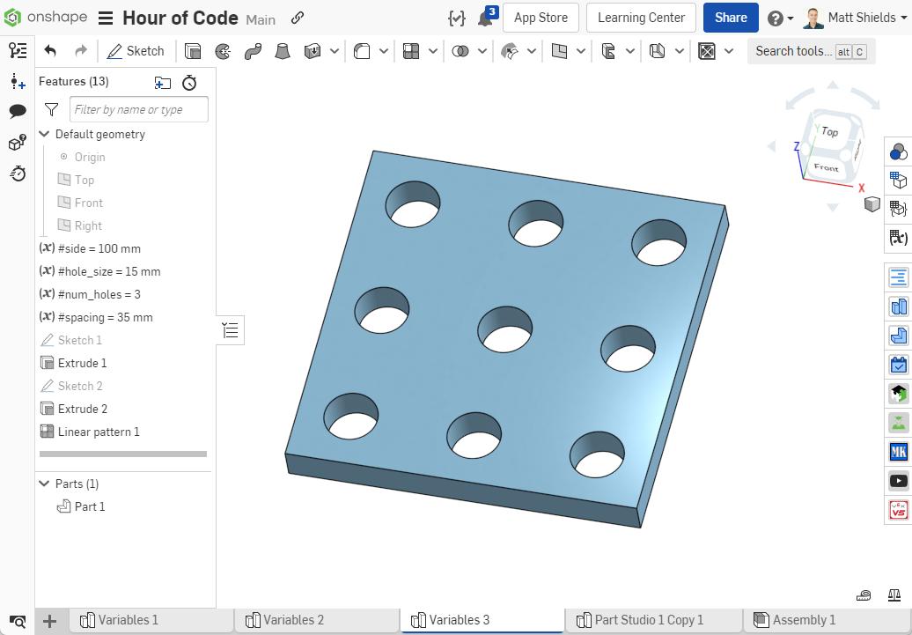This screenshot has height=635, width=912.
Task: Click the Sketch tool in the toolbar
Action: click(x=136, y=51)
